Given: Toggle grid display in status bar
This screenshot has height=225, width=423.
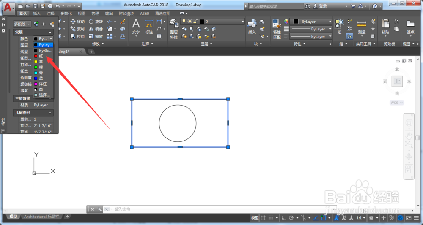Looking at the screenshot, I should click(x=263, y=218).
